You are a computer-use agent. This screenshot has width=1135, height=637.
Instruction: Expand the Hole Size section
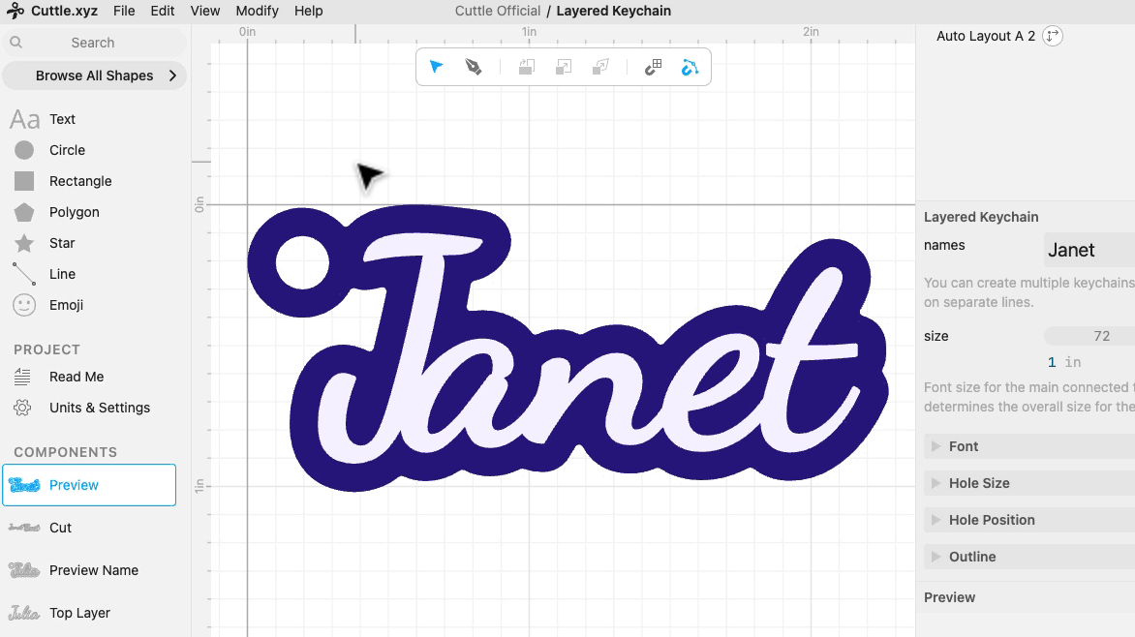(x=1029, y=483)
